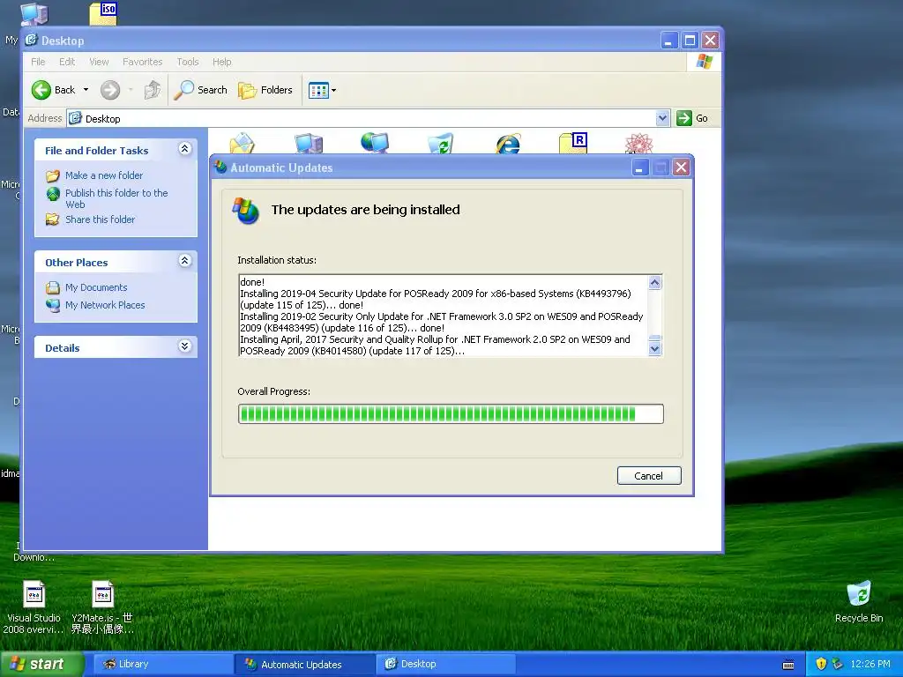Click the 12:26 PM clock

(870, 665)
